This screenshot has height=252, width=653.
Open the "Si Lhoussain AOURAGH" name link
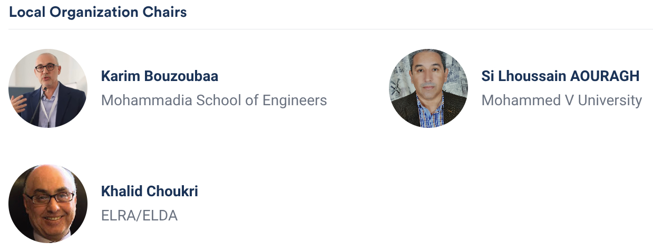click(560, 76)
